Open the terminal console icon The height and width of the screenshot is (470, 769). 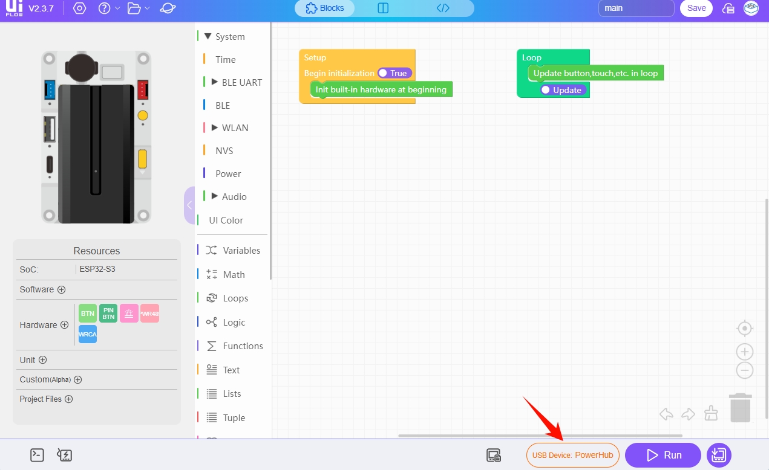[x=38, y=455]
